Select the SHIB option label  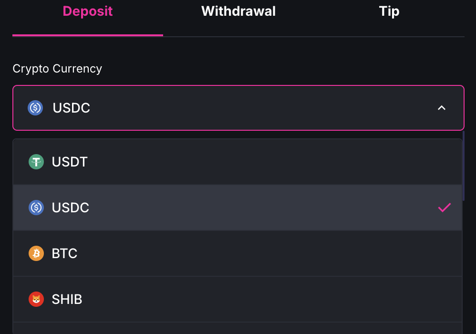pos(67,299)
